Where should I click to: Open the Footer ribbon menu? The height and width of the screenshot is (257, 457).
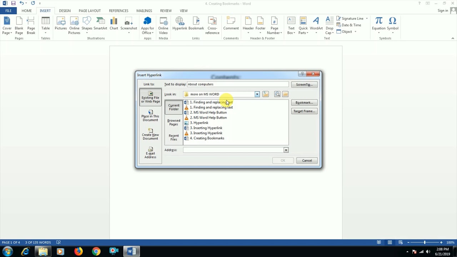(260, 26)
